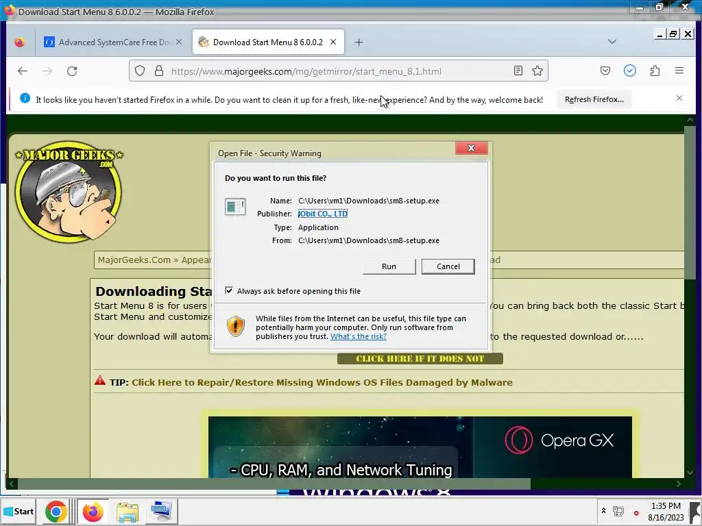
Task: Switch to Advanced SystemCare Free Download tab
Action: 114,42
